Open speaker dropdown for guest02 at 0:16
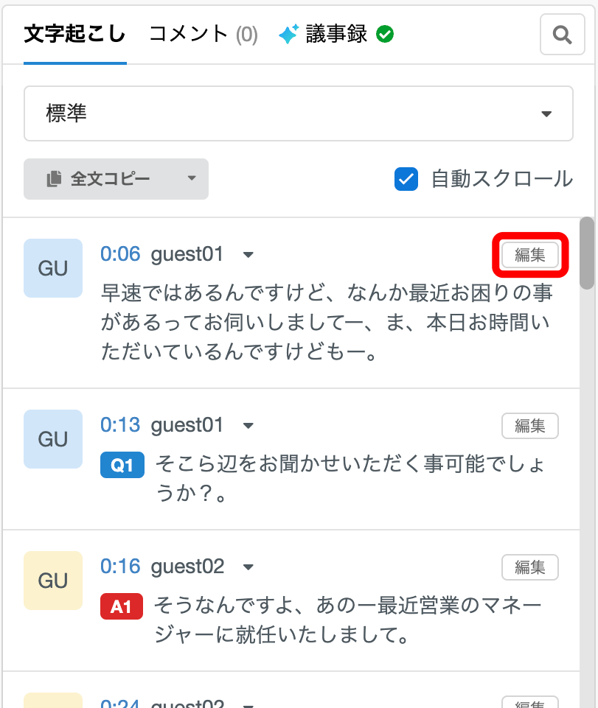 (248, 567)
